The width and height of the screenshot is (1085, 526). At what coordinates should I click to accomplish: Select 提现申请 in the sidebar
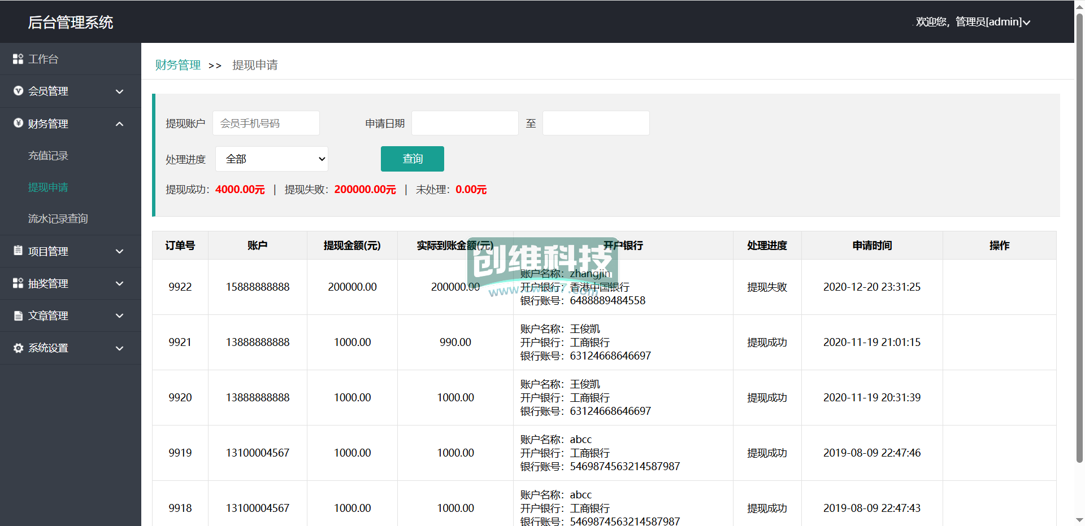point(48,187)
